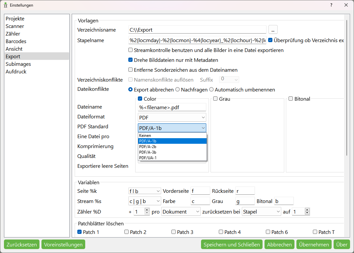Enable the Patch 3 checkbox
The width and height of the screenshot is (354, 253).
[x=174, y=232]
